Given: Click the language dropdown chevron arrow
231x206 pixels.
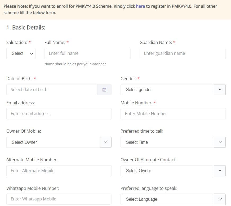Looking at the screenshot, I should 220,199.
